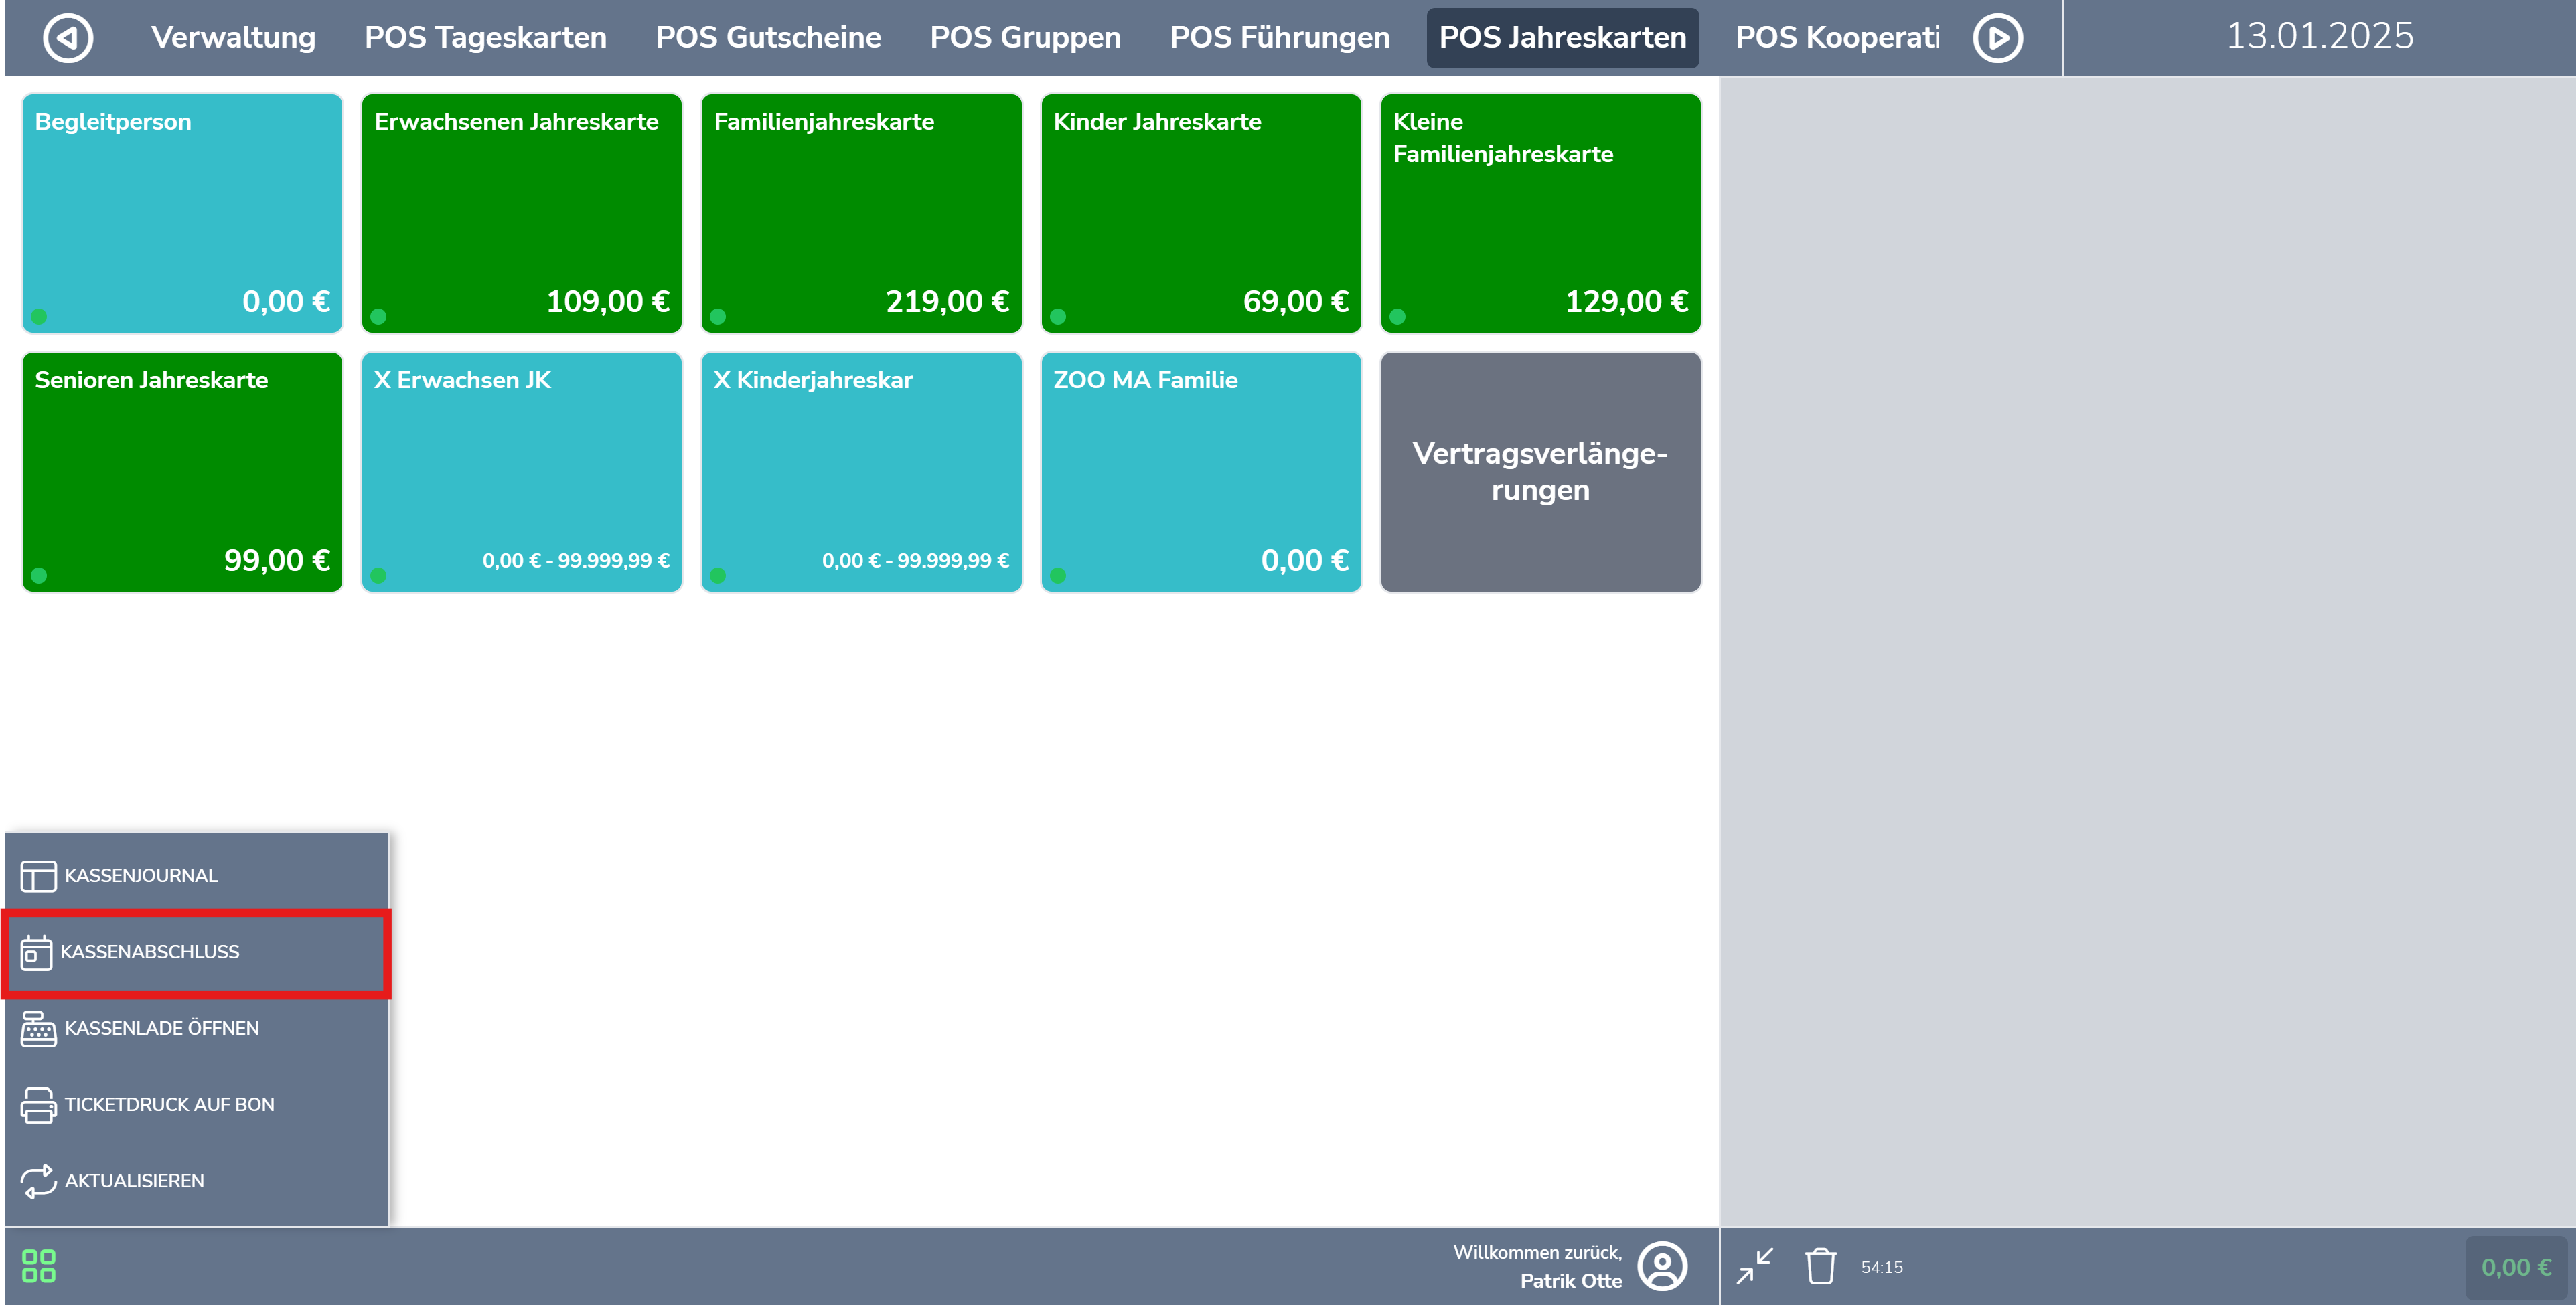Click the green grid menu icon
The height and width of the screenshot is (1305, 2576).
coord(39,1265)
